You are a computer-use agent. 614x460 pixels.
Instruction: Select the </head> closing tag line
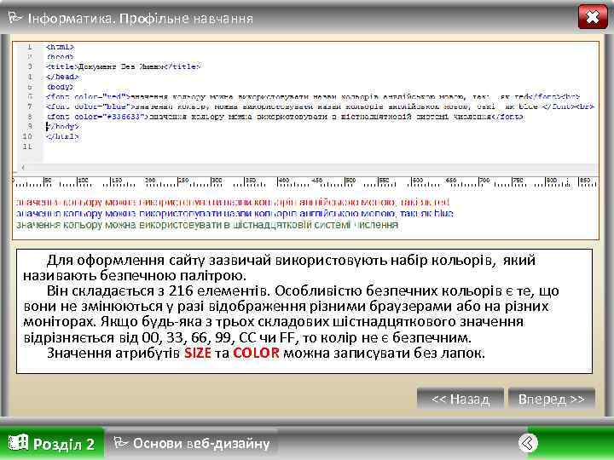62,77
